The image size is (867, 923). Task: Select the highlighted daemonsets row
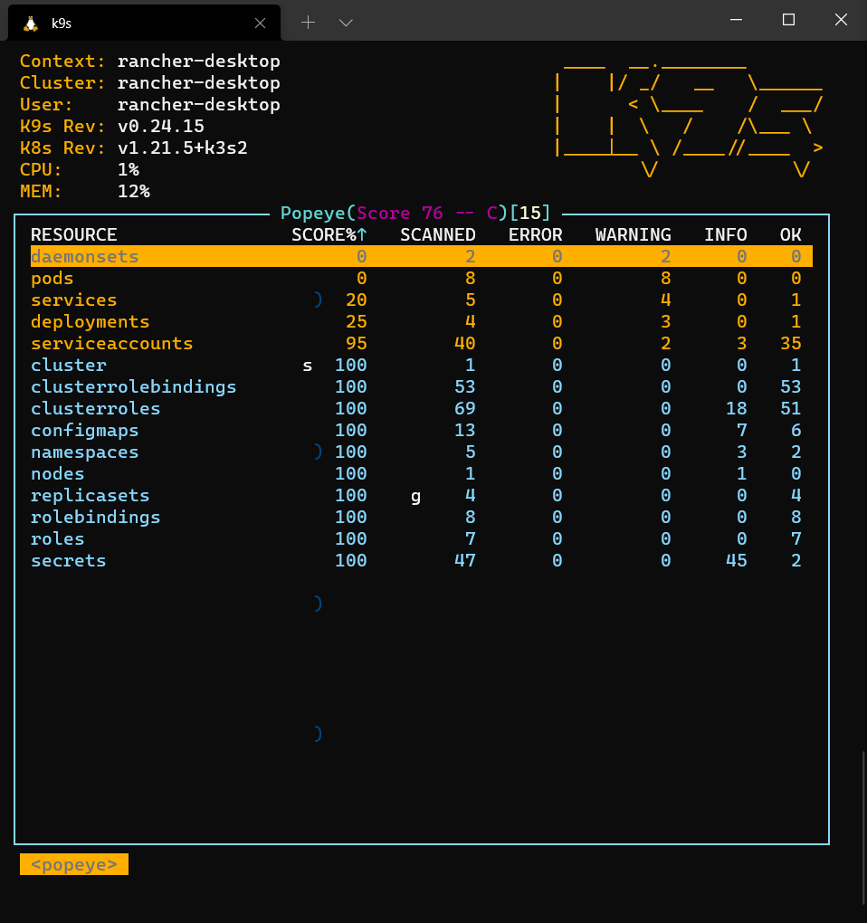pos(85,256)
